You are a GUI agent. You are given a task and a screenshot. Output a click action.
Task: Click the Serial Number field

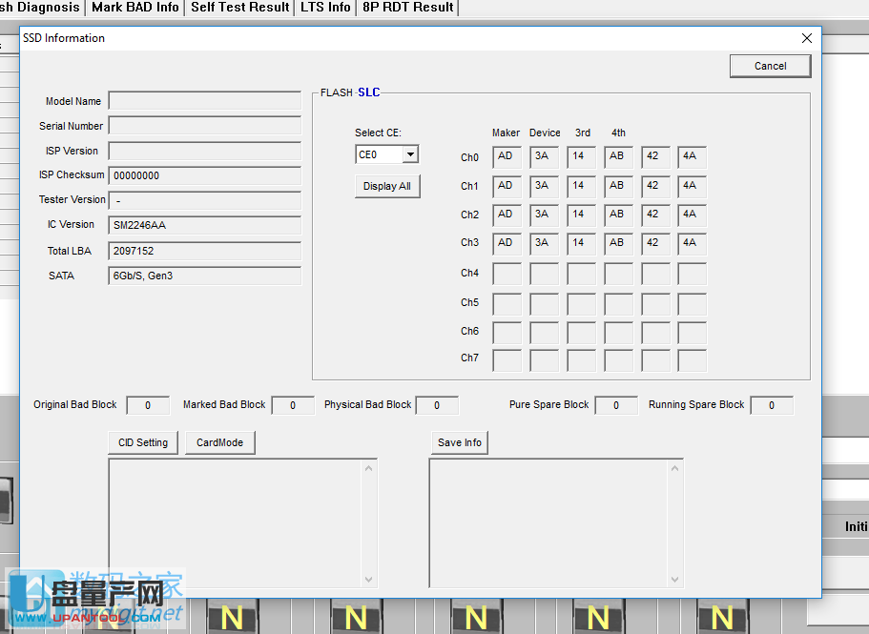204,126
